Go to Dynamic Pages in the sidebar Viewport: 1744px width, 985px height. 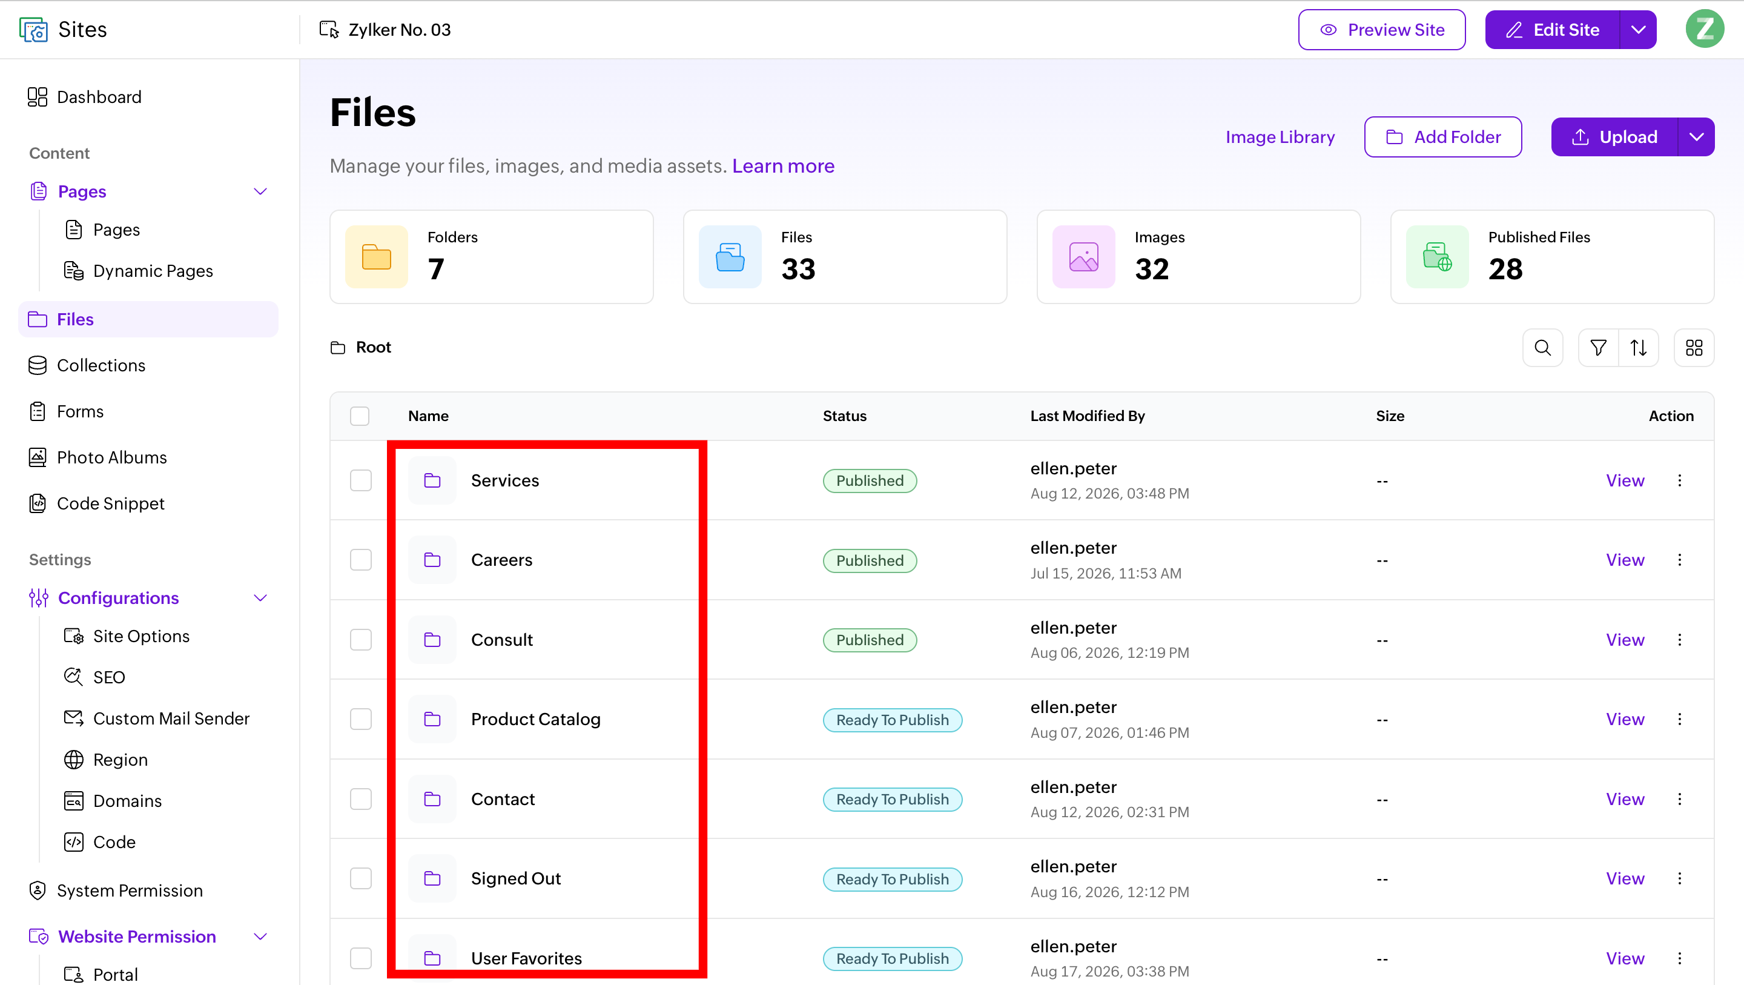click(153, 270)
